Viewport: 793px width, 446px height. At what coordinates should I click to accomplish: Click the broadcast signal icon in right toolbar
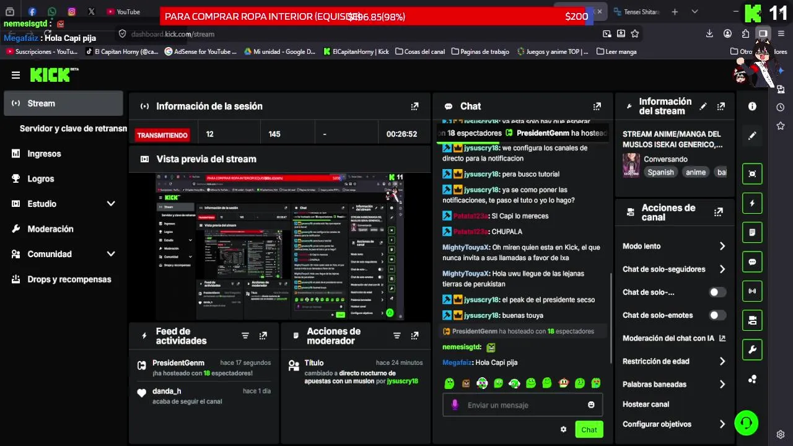[752, 291]
